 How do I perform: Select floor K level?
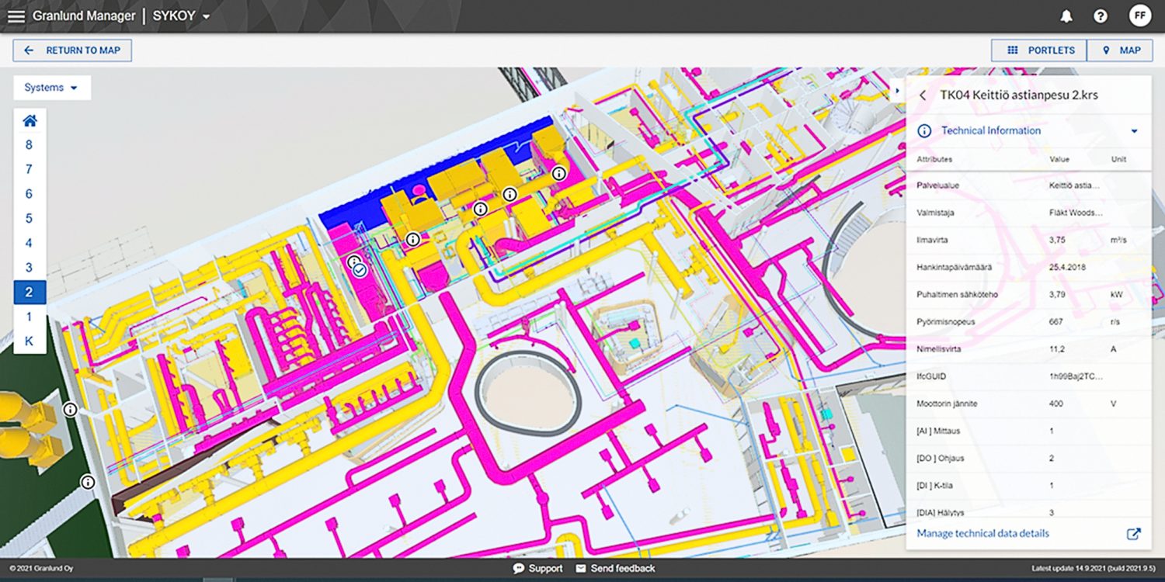pyautogui.click(x=30, y=341)
